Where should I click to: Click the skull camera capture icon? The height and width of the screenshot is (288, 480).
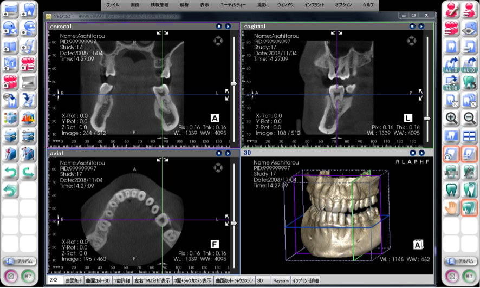(29, 28)
